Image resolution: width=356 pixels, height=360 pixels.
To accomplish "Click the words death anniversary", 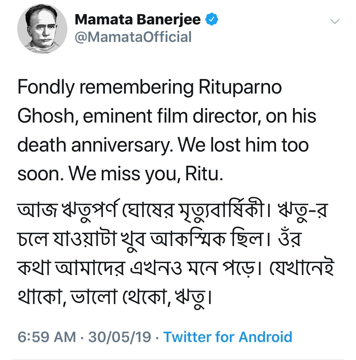I will point(95,145).
